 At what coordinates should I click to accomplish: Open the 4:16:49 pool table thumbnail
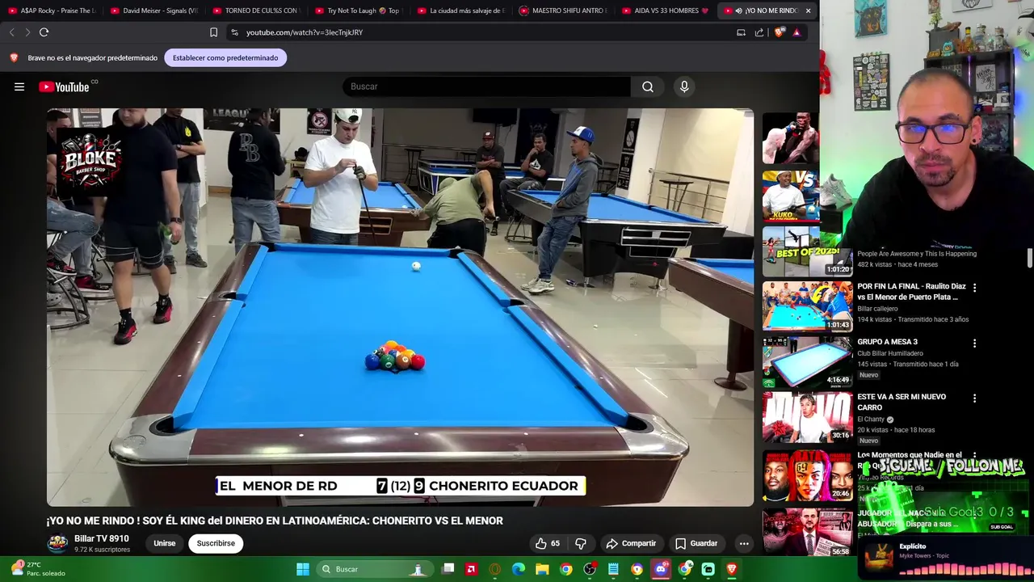pyautogui.click(x=807, y=361)
